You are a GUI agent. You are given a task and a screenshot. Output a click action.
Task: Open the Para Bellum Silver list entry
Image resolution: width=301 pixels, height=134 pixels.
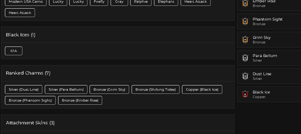click(269, 58)
